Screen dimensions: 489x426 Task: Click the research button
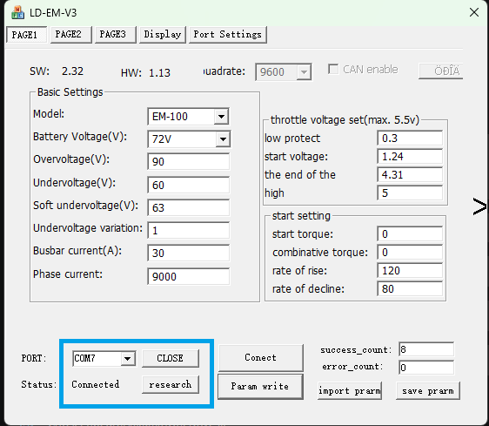tap(171, 384)
